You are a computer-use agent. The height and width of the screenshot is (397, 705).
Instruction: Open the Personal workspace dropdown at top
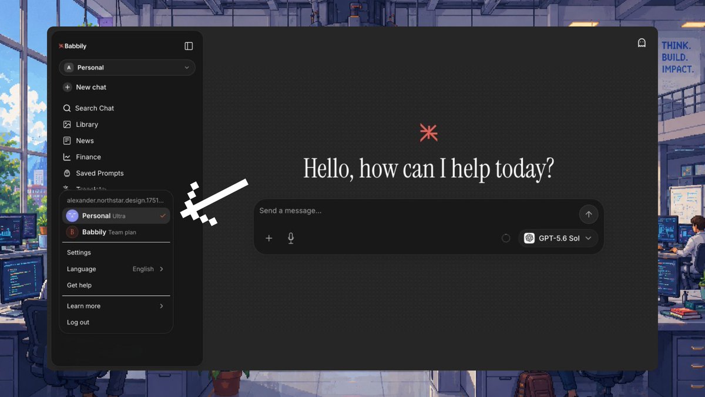click(127, 68)
